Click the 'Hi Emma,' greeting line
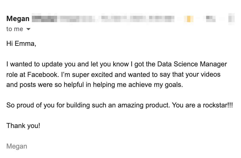 (x=21, y=44)
